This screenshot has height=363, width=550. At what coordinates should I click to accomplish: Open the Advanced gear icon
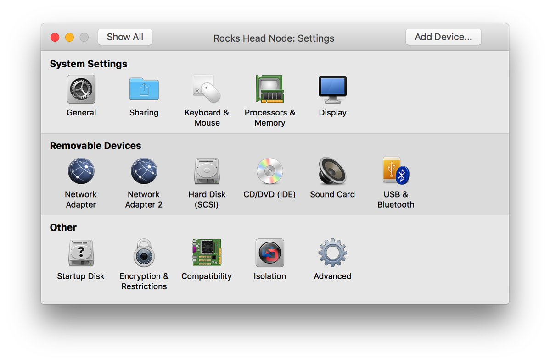point(332,253)
